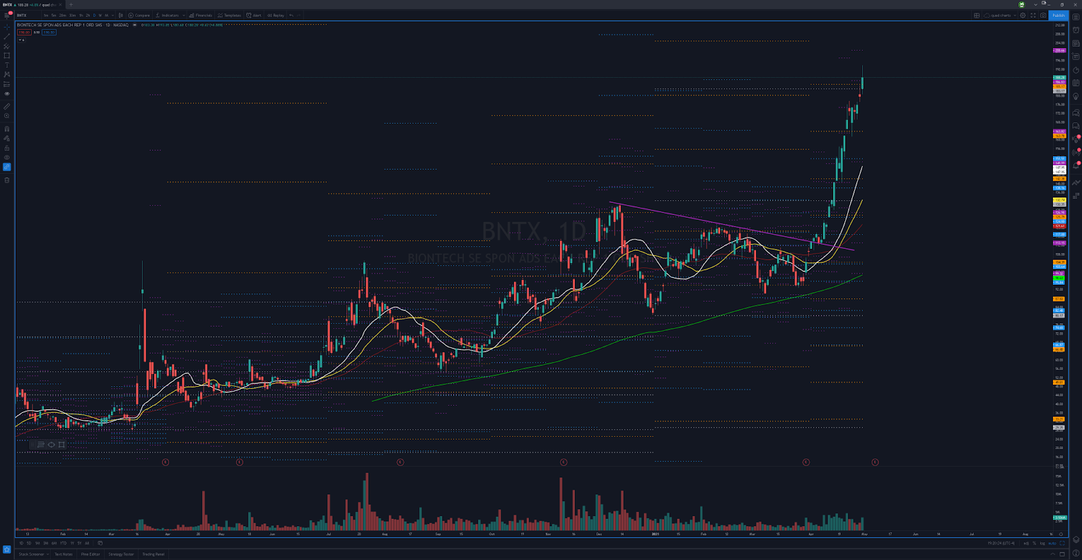
Task: Select the zoom-in magnifier tool
Action: pyautogui.click(x=7, y=116)
